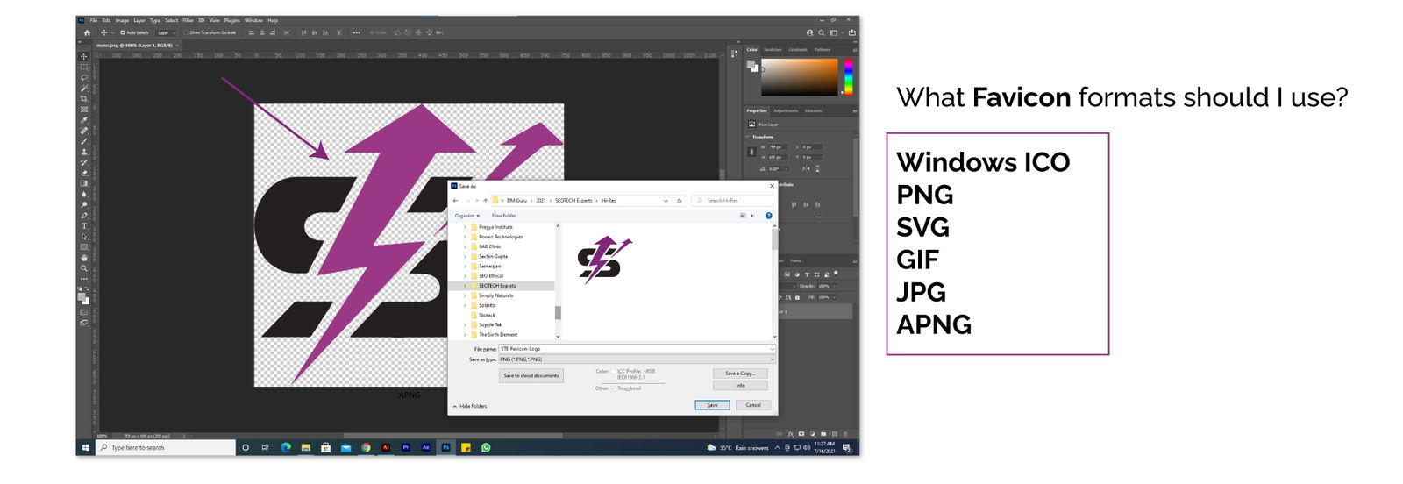Screen dimensions: 1403x484
Task: Select the Brush tool
Action: tap(84, 141)
